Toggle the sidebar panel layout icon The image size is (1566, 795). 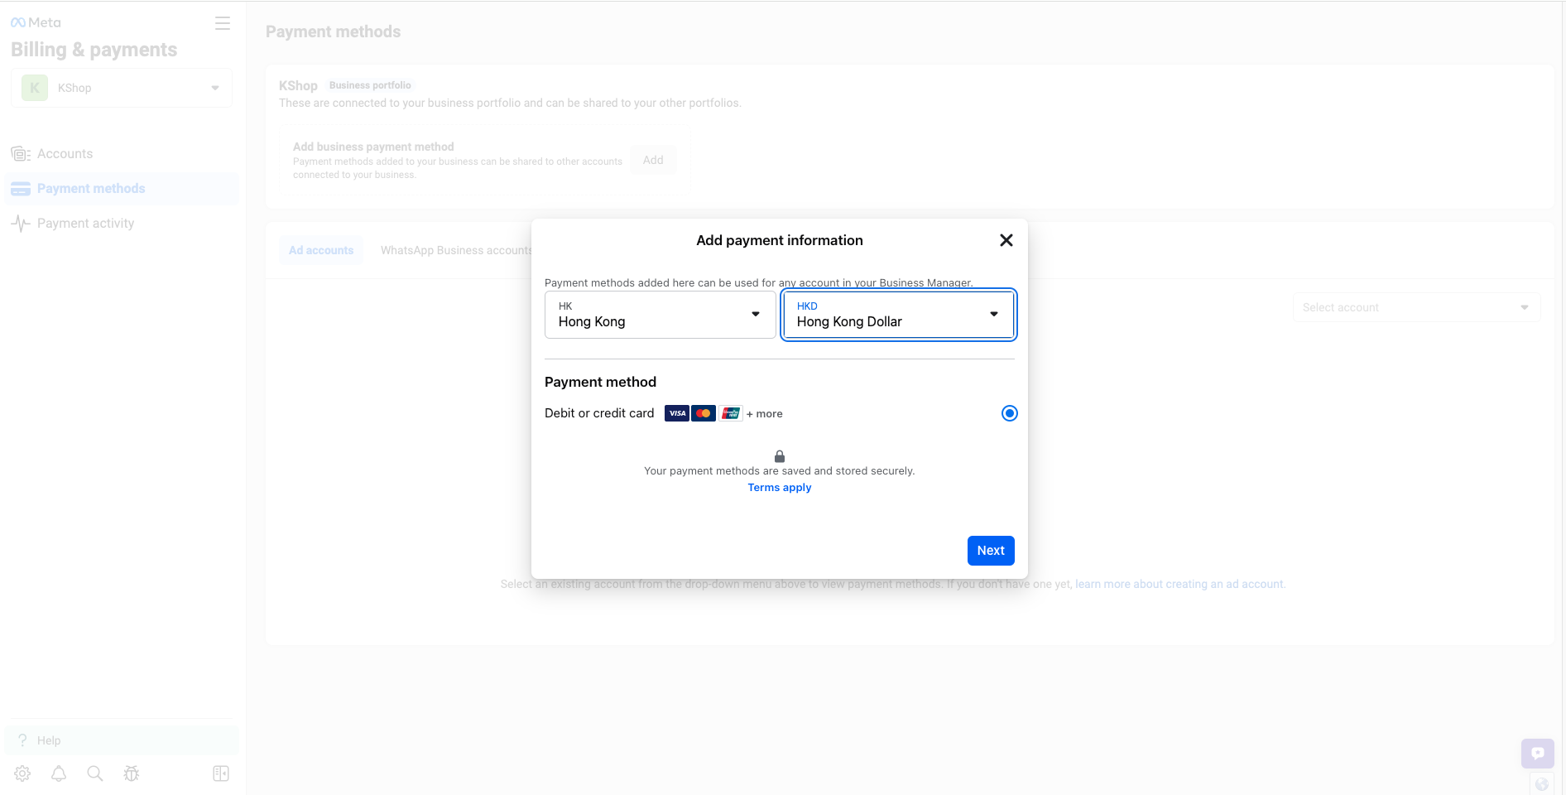point(221,773)
